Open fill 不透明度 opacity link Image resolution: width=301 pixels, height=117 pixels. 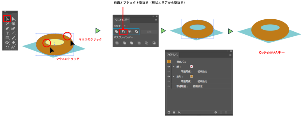pyautogui.click(x=187, y=82)
